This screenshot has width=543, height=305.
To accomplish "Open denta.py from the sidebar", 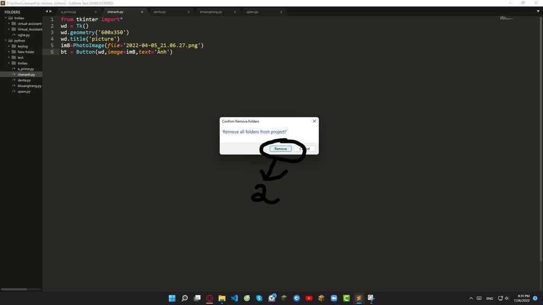I will click(24, 80).
